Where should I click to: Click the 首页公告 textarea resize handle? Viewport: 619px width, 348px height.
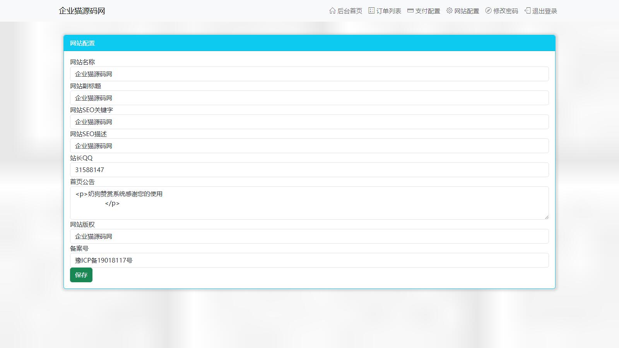click(546, 217)
